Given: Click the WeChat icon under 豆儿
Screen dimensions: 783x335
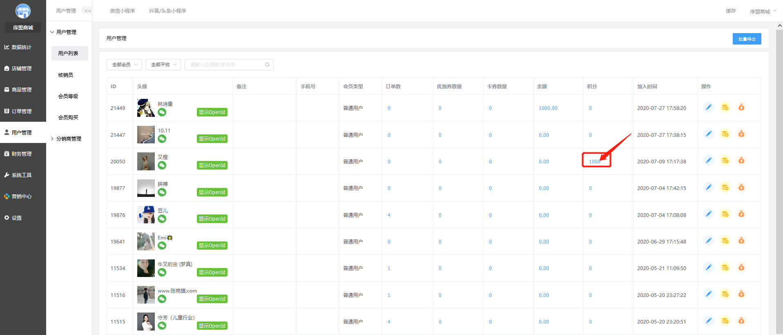Looking at the screenshot, I should coord(162,219).
